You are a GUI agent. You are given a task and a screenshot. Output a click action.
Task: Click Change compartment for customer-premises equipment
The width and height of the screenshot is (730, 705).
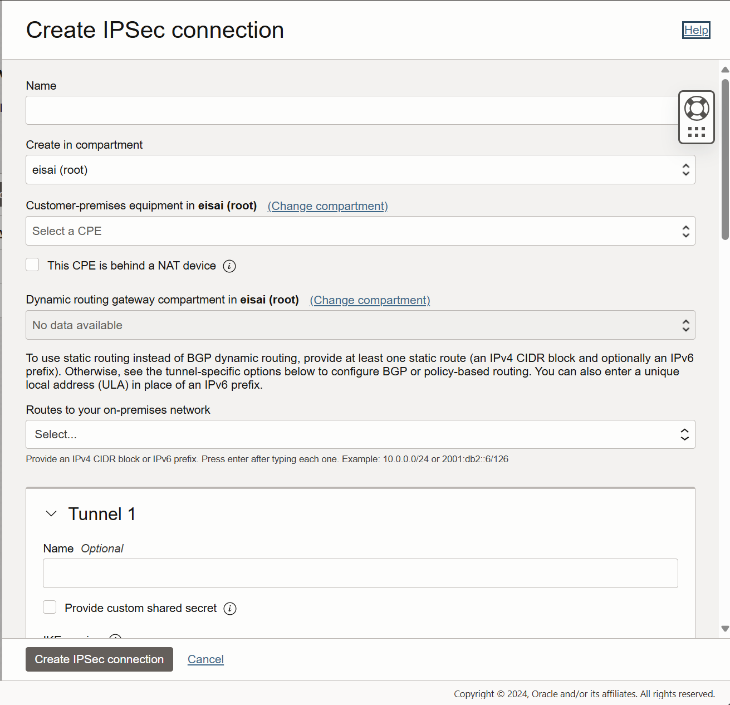coord(327,206)
